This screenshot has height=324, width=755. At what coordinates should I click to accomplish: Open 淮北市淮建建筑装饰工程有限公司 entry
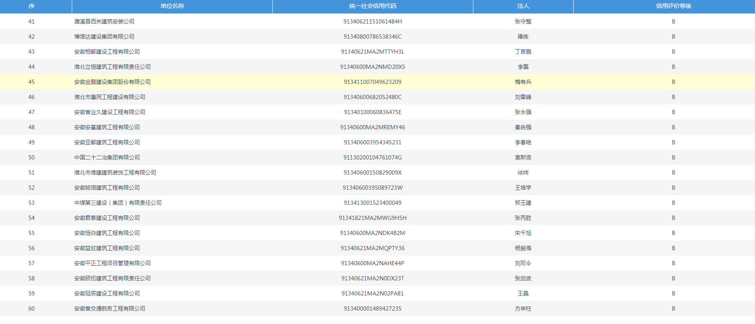[115, 172]
